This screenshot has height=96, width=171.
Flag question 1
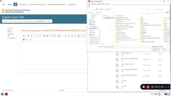(x=11, y=38)
